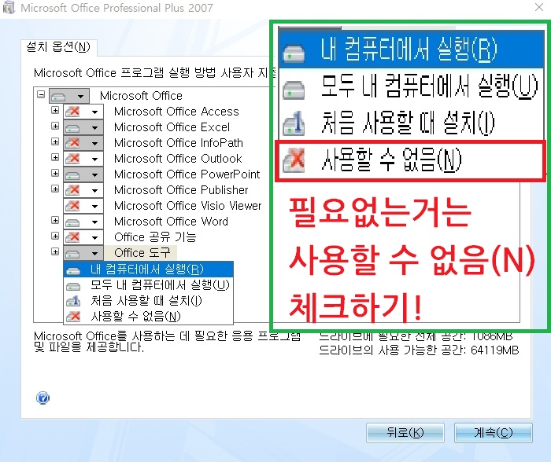The height and width of the screenshot is (462, 551).
Task: Select the highlighted Office 도구 label
Action: point(142,253)
